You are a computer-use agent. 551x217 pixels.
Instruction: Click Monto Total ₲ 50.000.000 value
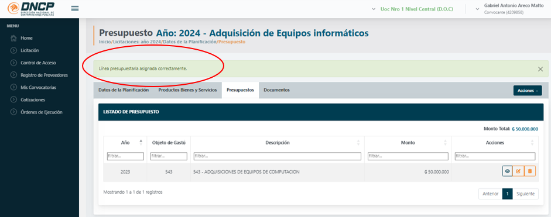[x=525, y=129]
